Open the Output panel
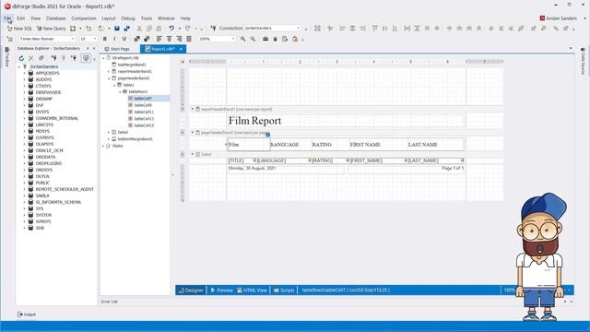This screenshot has height=332, width=590. pyautogui.click(x=27, y=314)
